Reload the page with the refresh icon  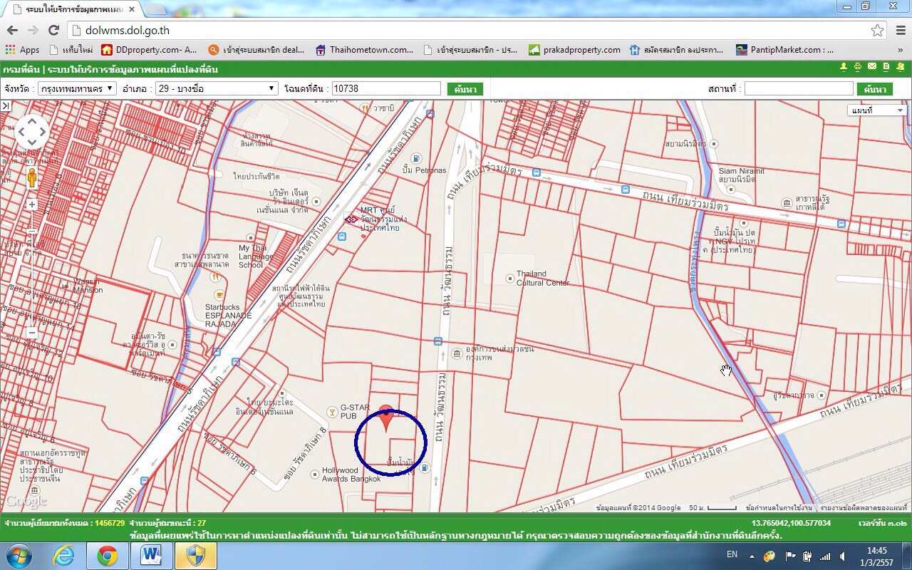(53, 30)
